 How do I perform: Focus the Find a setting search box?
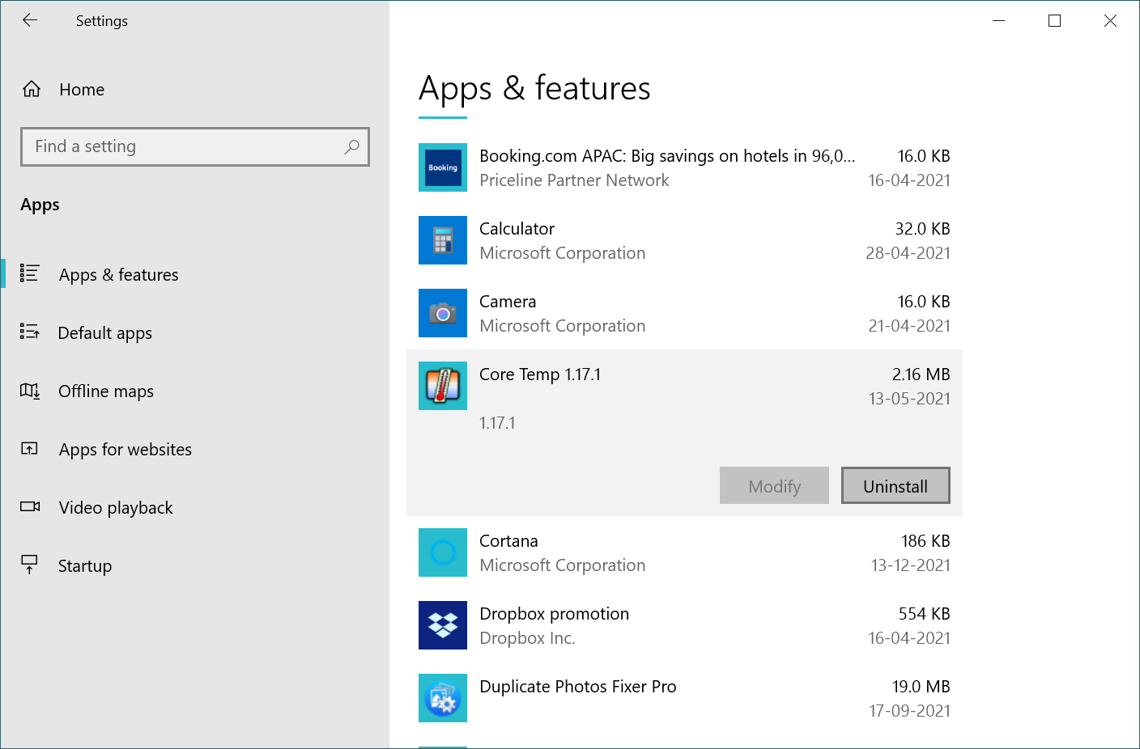(195, 146)
